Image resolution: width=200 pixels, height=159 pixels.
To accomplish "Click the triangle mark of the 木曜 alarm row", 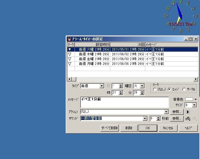I will click(70, 54).
